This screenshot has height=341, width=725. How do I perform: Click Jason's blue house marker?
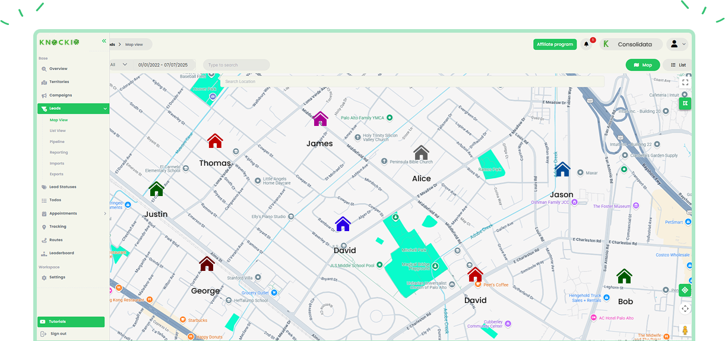(562, 169)
